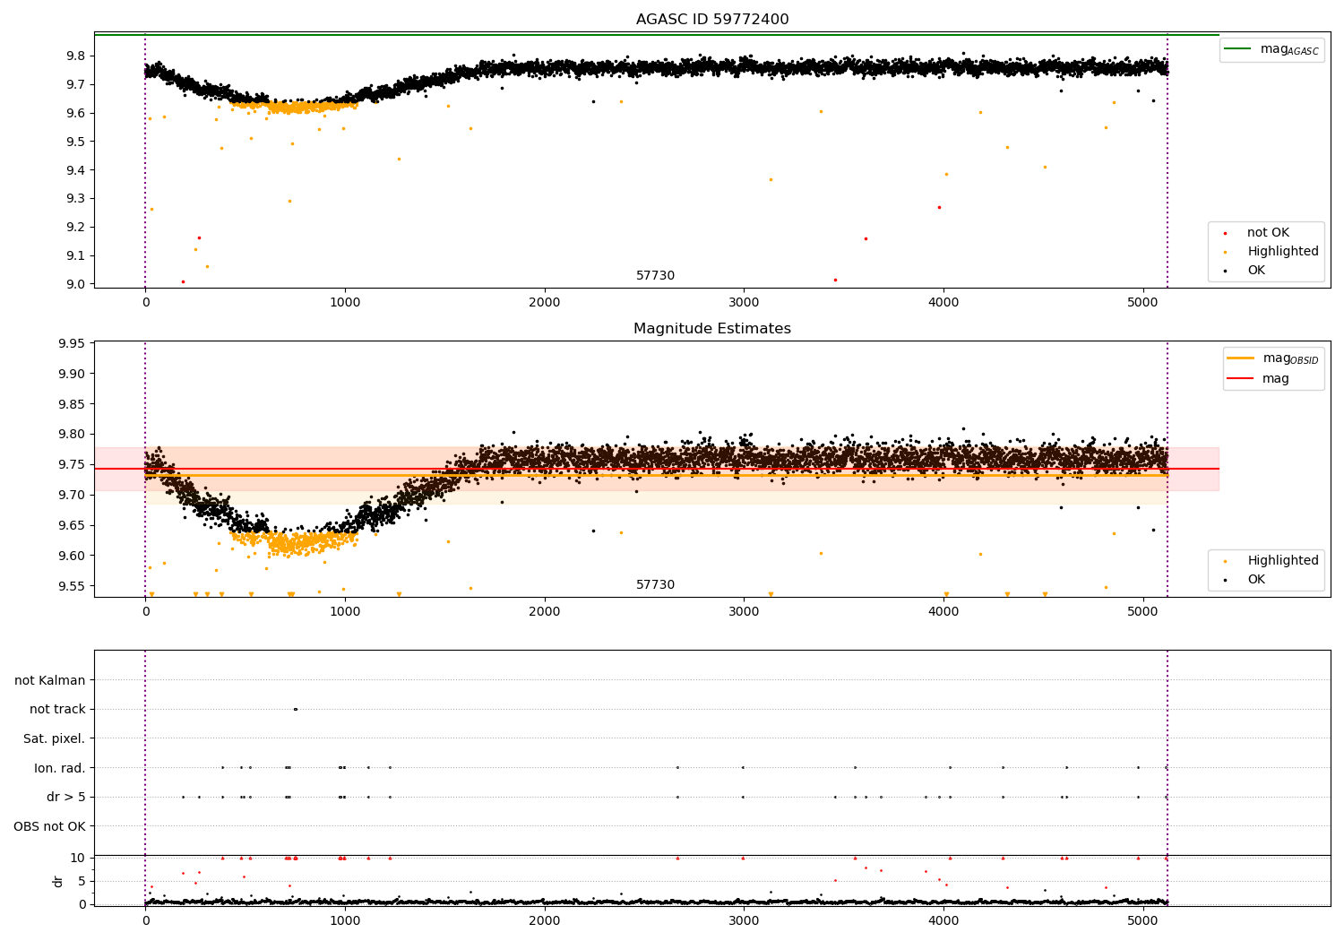1344x941 pixels.
Task: Click 'Highlighted' legend label in the top plot
Action: pos(1283,252)
